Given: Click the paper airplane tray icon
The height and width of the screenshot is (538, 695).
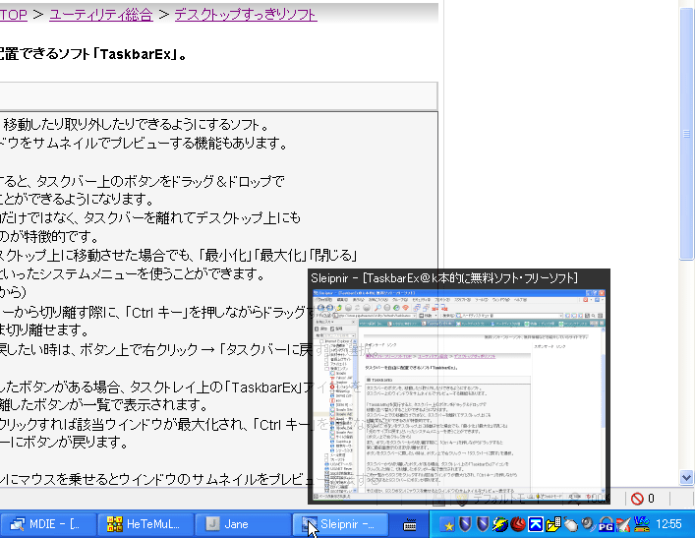Looking at the screenshot, I should point(623,524).
